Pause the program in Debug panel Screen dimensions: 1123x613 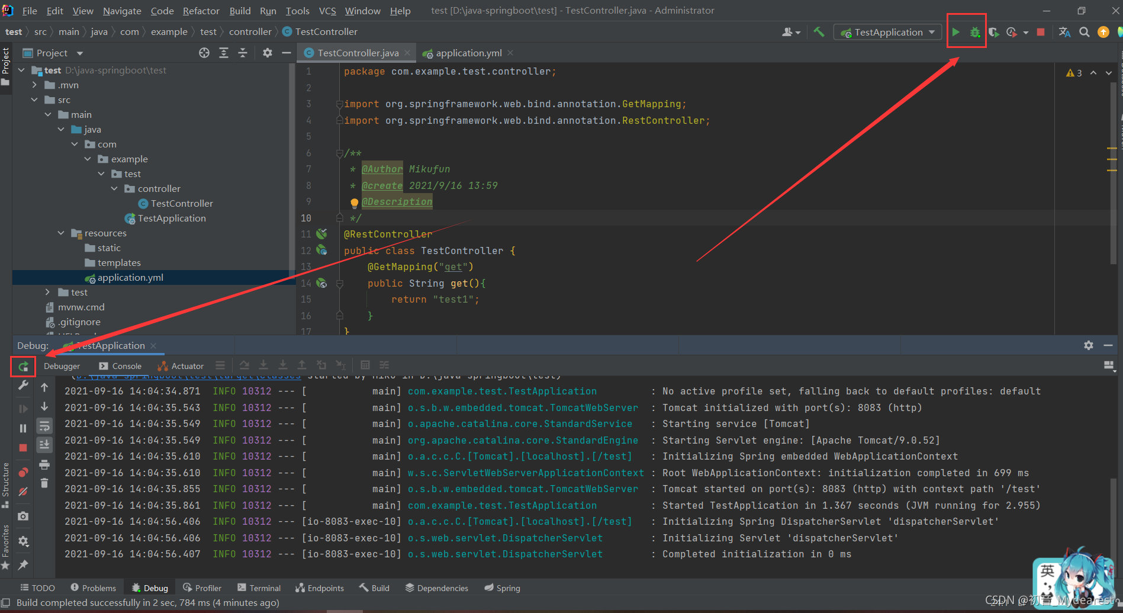(23, 428)
